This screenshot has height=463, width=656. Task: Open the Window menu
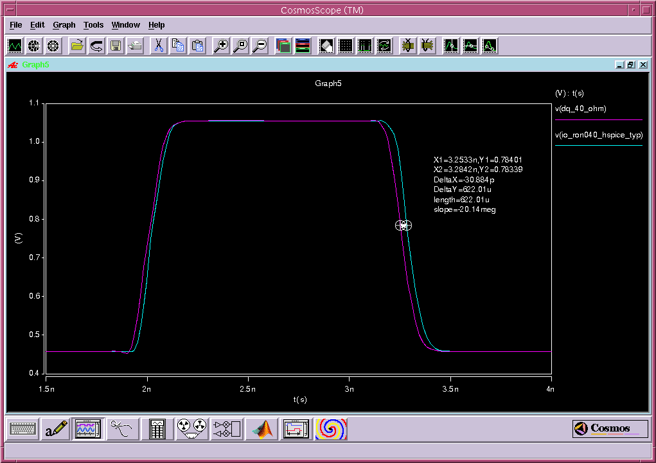(125, 25)
